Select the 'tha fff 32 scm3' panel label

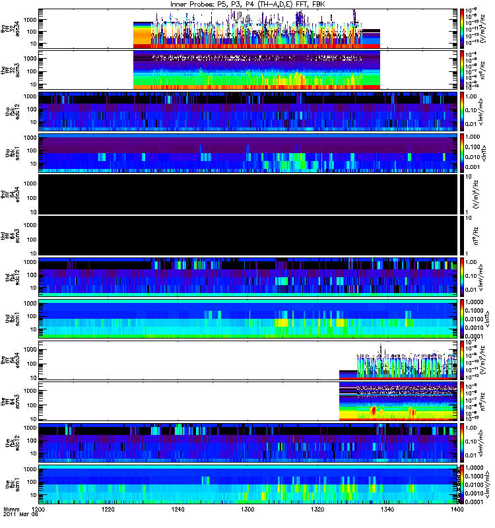(x=10, y=70)
